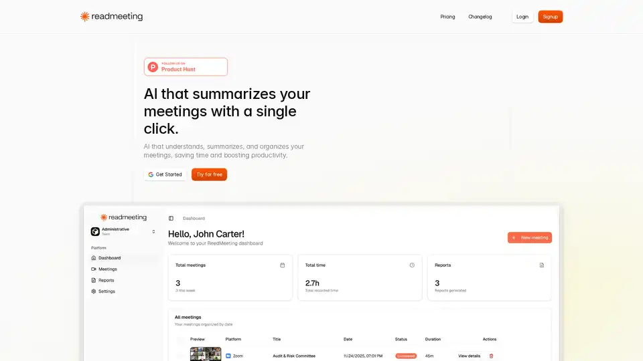Open Changelog from the top navigation
Viewport: 643px width, 361px height.
480,17
